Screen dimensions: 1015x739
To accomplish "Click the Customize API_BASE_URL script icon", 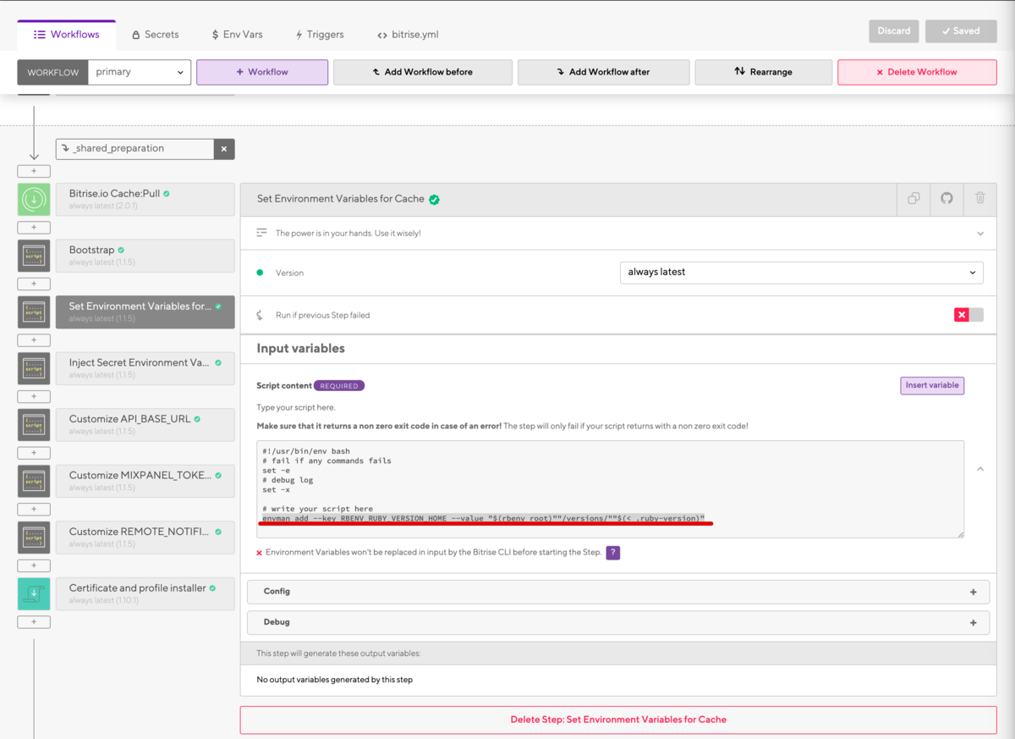I will coord(34,425).
